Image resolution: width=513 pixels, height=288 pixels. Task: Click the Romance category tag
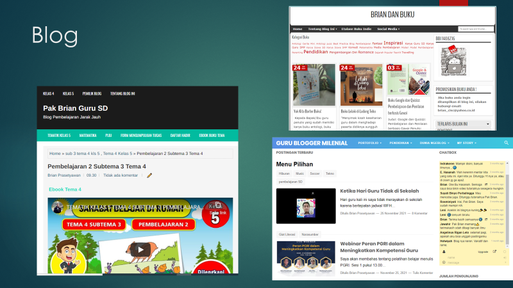(x=366, y=52)
